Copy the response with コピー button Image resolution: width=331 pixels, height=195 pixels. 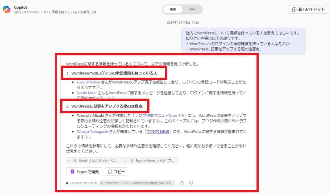[116, 172]
